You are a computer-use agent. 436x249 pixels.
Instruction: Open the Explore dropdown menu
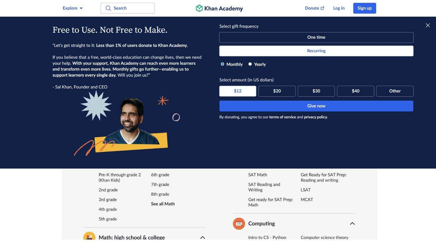pyautogui.click(x=72, y=8)
